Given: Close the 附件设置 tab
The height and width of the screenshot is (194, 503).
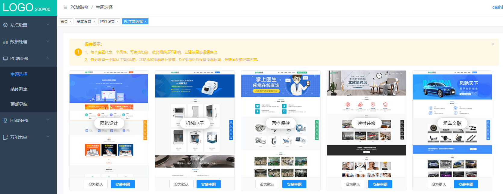Looking at the screenshot, I should [118, 22].
